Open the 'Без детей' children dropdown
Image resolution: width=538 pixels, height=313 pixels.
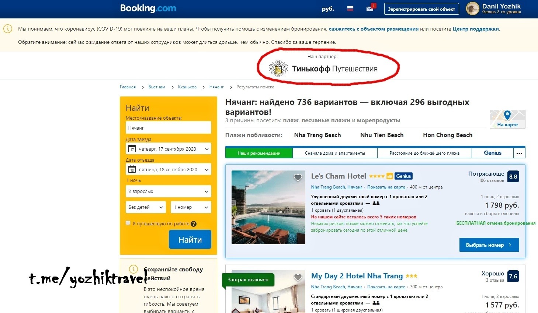point(146,207)
